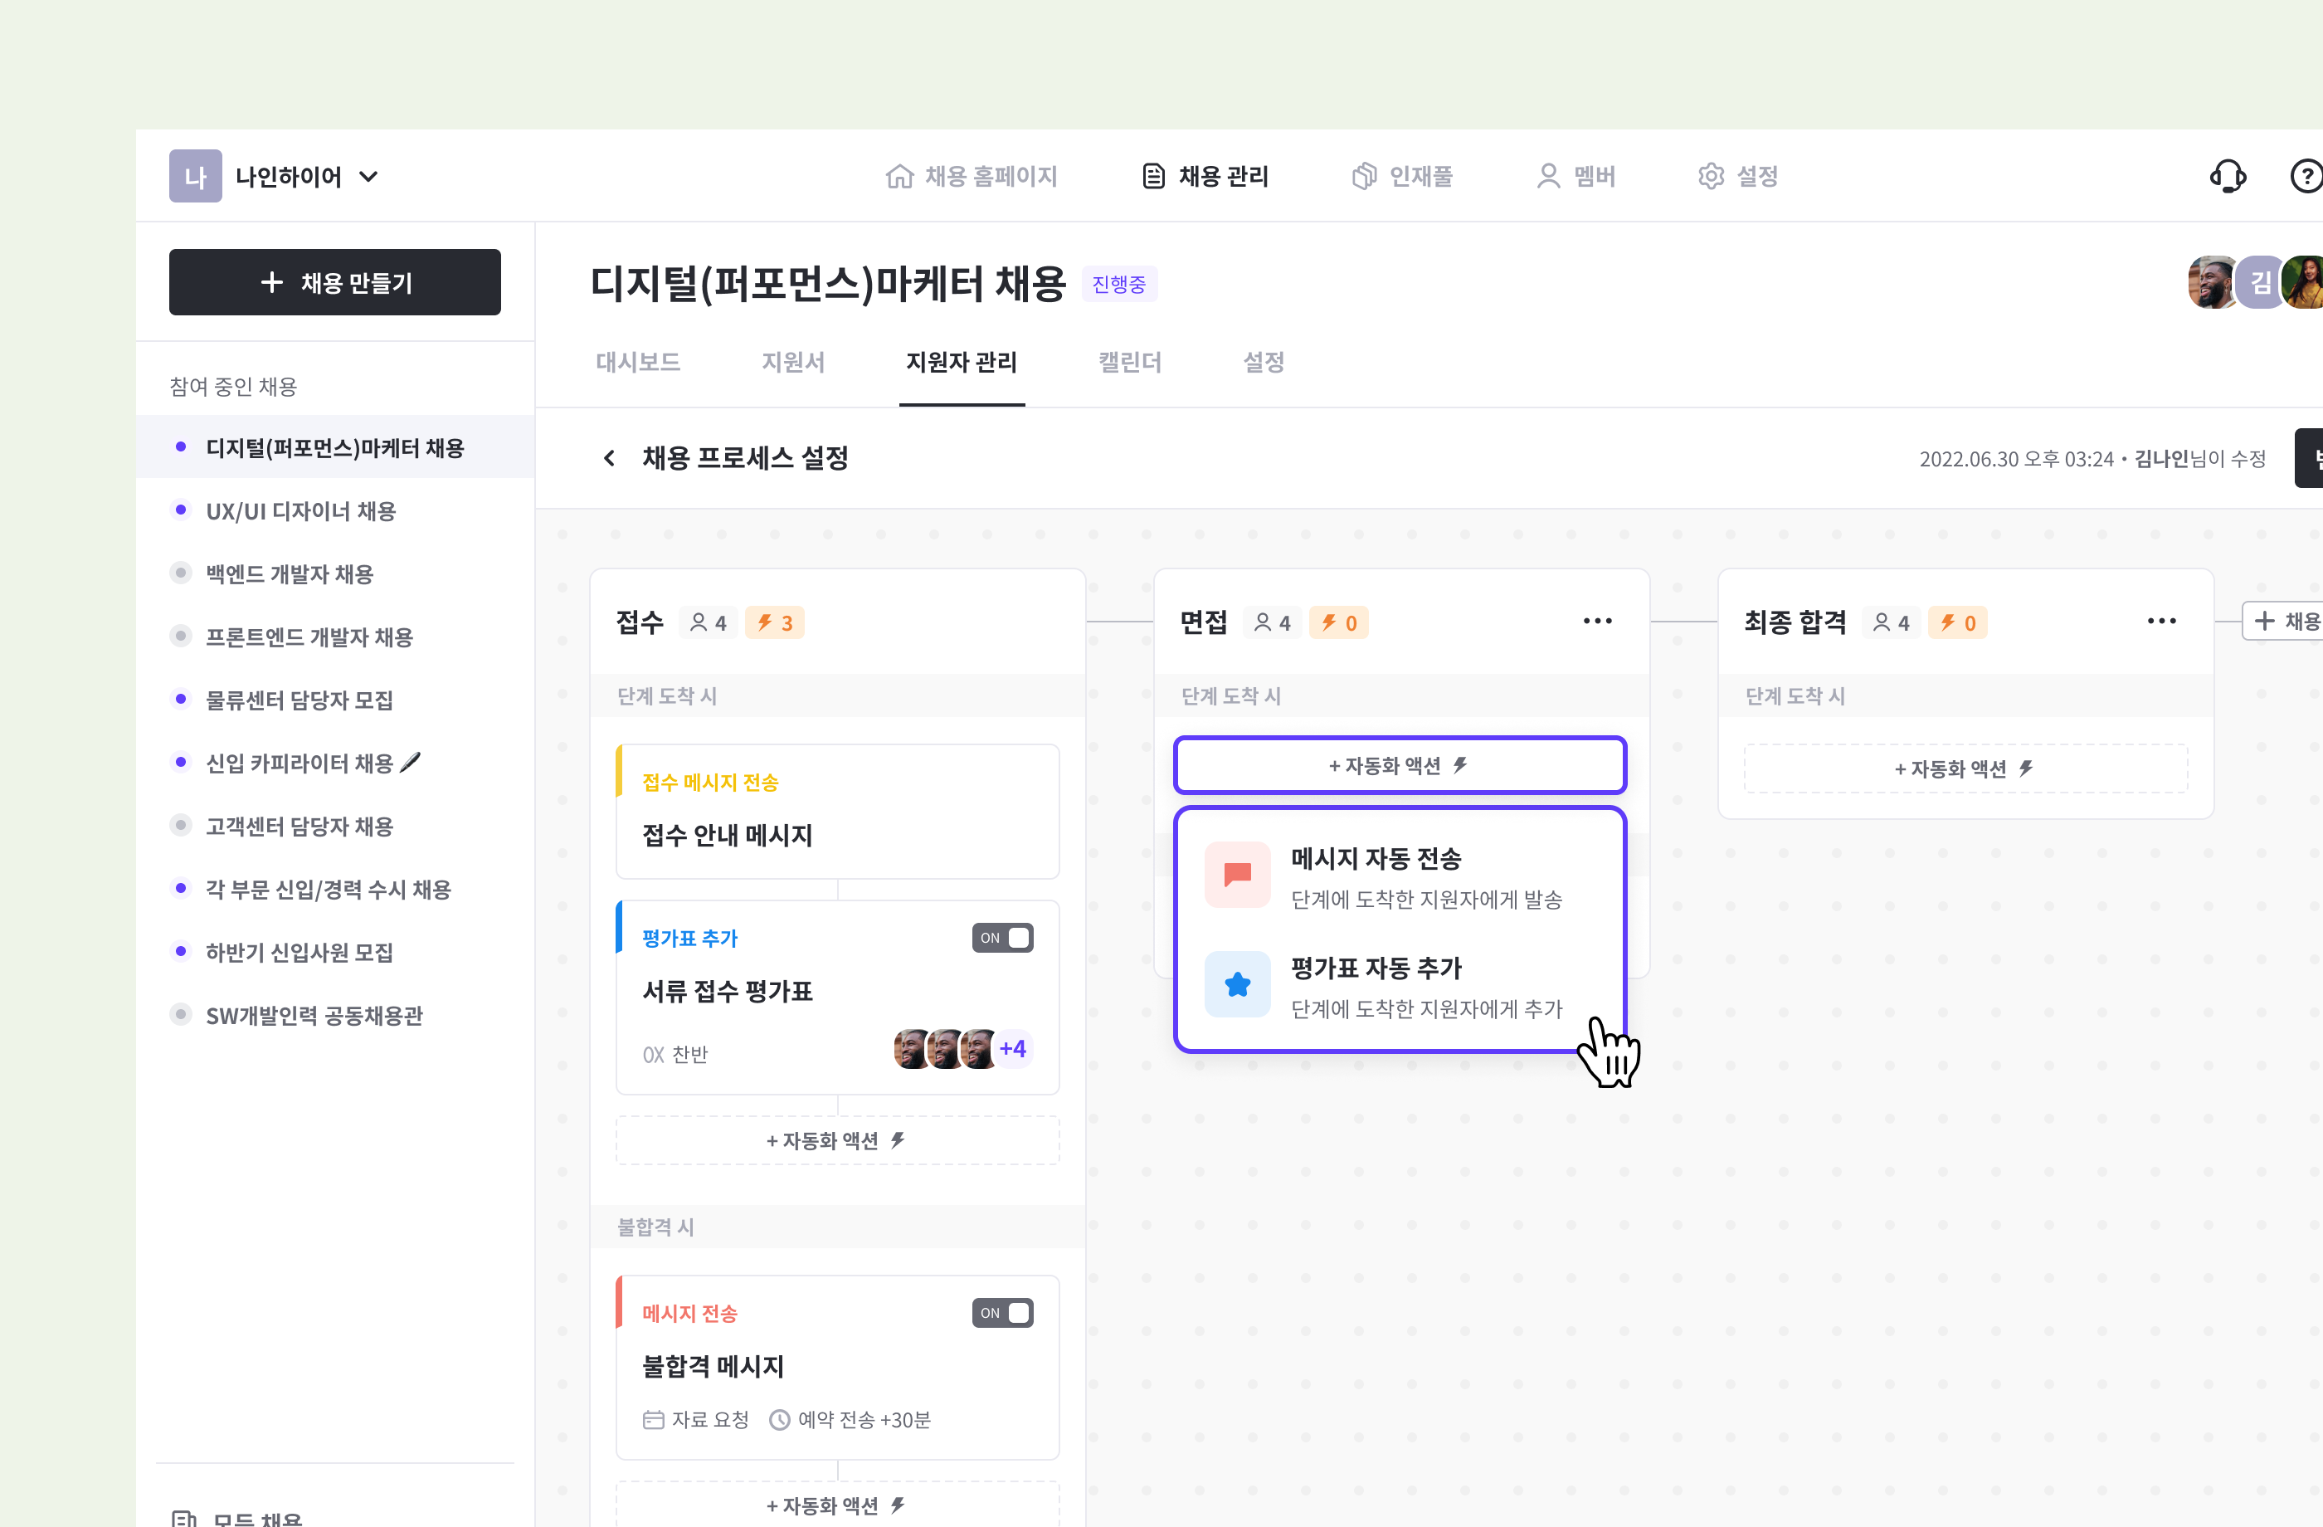The image size is (2323, 1527).
Task: Click the 면접 stage automation badge showing 0
Action: coord(1339,623)
